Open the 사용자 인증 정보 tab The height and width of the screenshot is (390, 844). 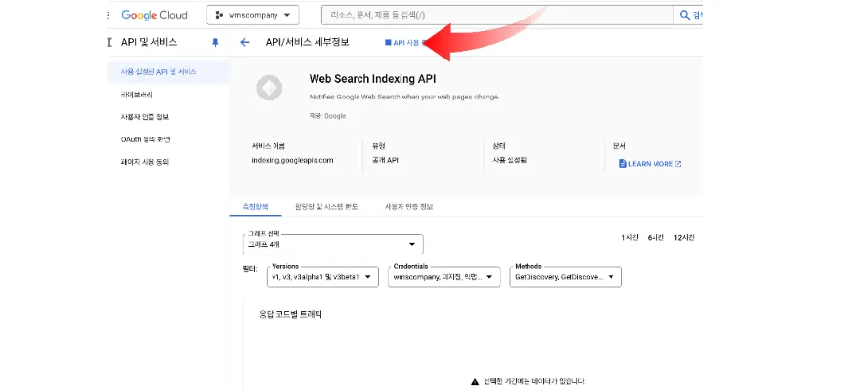click(408, 207)
